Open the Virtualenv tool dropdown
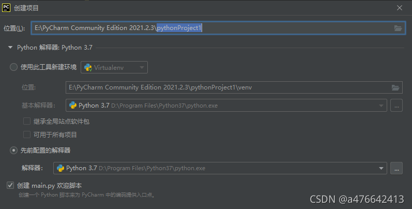The height and width of the screenshot is (209, 412). 114,68
